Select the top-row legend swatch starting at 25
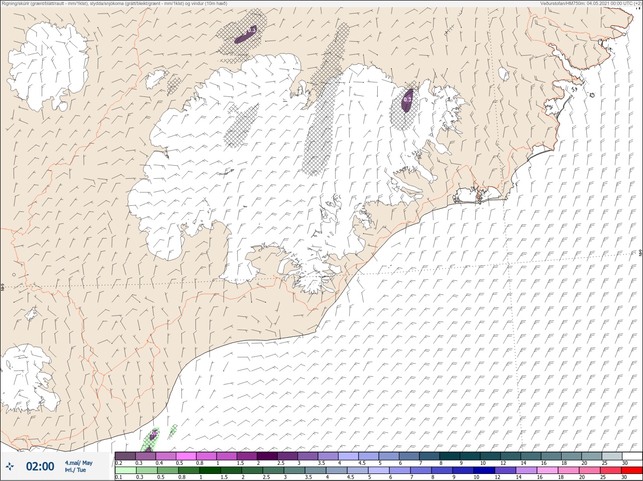The width and height of the screenshot is (643, 481). tap(612, 456)
